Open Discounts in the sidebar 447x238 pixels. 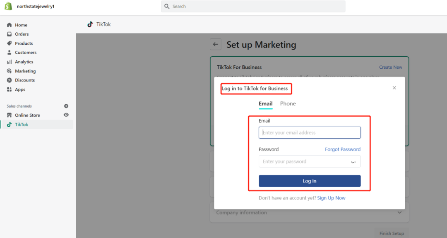(25, 80)
